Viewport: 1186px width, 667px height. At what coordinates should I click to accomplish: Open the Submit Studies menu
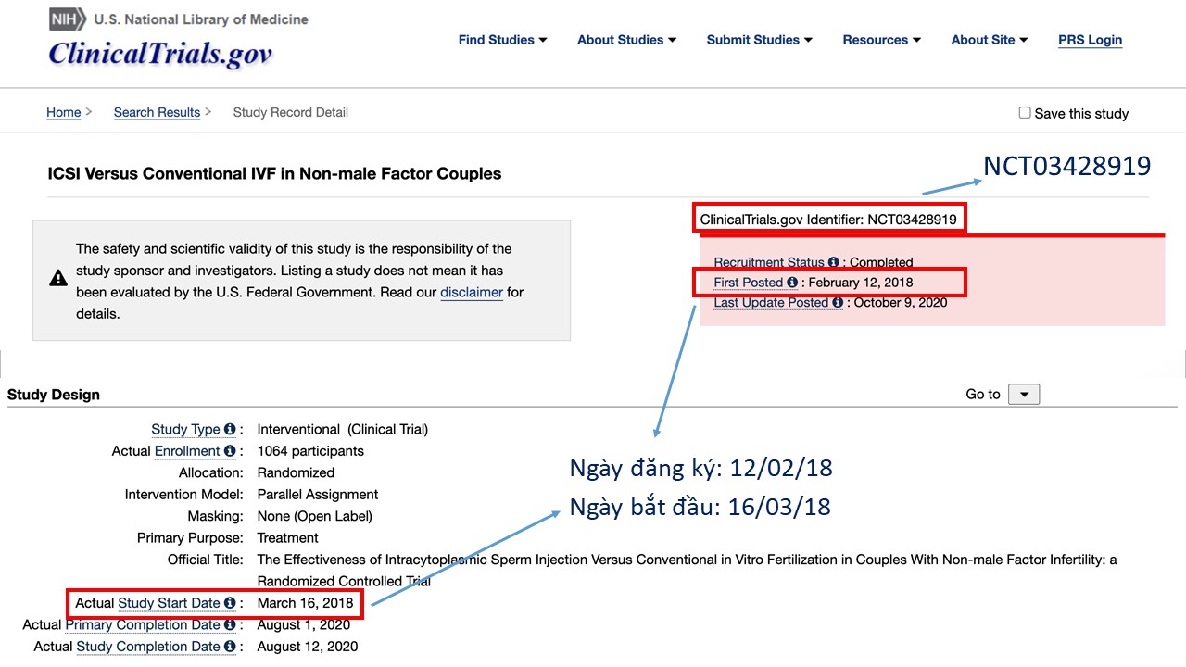(x=759, y=40)
